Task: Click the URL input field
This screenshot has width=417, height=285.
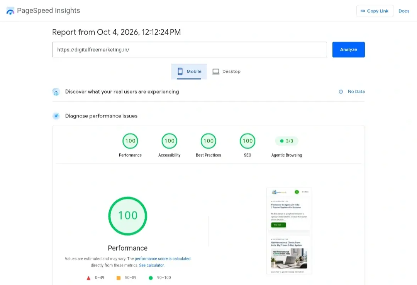Action: coord(189,50)
